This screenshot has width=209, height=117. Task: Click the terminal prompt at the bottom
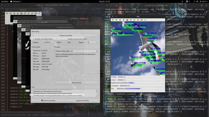pyautogui.click(x=105, y=114)
